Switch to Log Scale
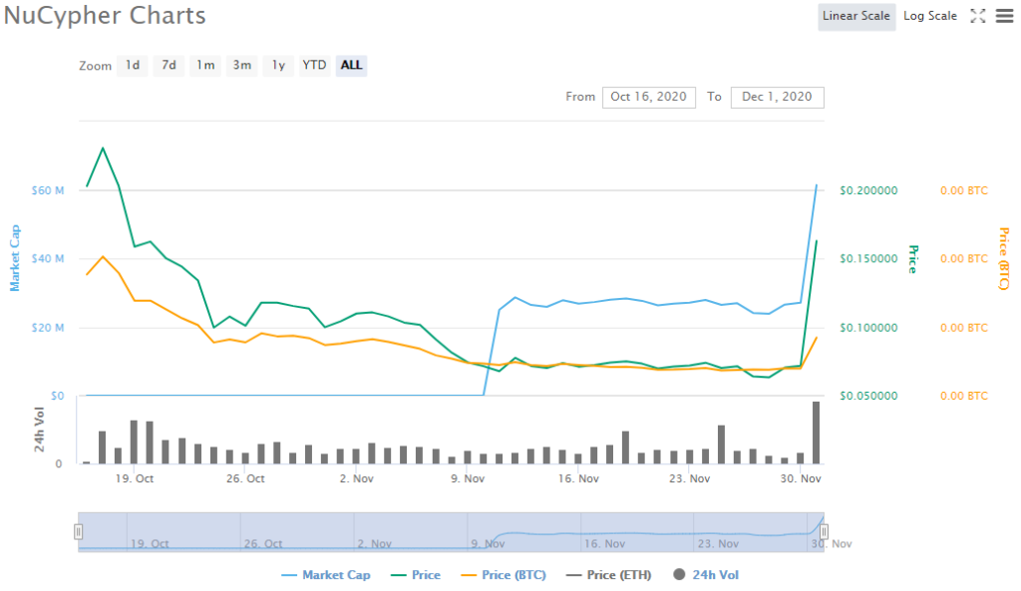The image size is (1021, 591). click(930, 16)
